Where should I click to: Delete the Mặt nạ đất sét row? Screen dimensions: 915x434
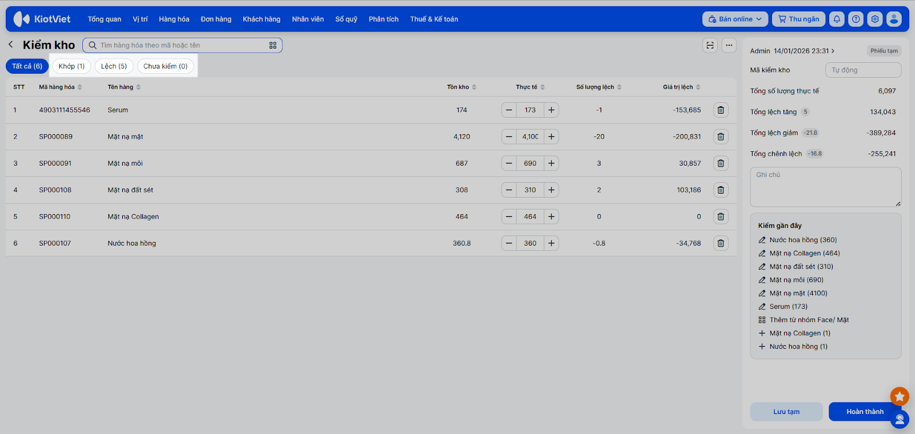tap(721, 190)
